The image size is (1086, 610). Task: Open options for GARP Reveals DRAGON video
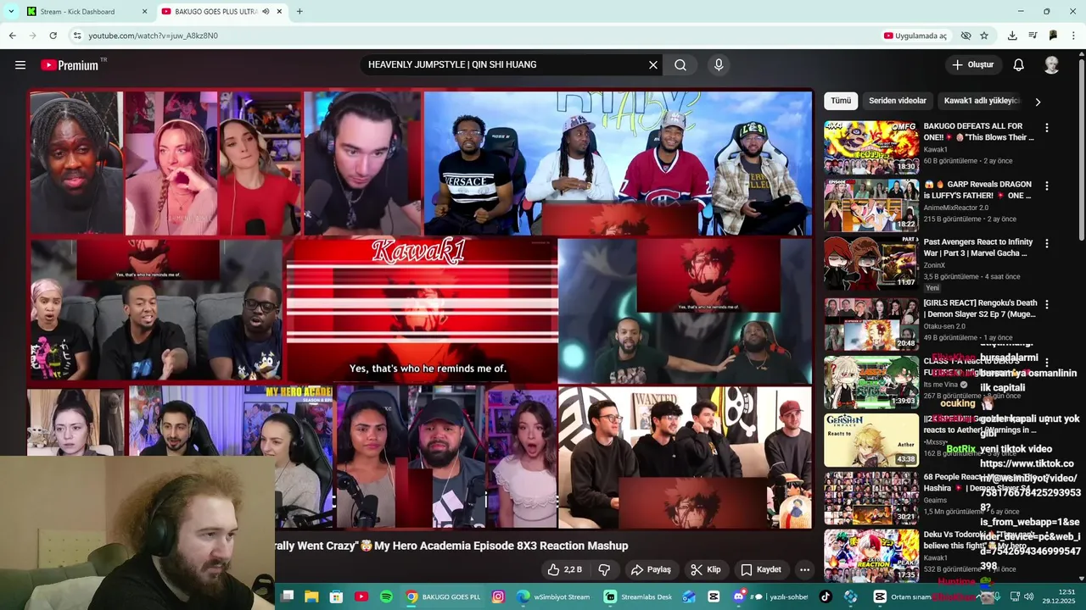tap(1046, 186)
